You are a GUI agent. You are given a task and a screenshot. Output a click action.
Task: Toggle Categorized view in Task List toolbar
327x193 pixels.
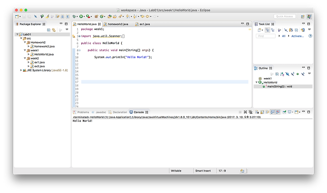(268, 30)
